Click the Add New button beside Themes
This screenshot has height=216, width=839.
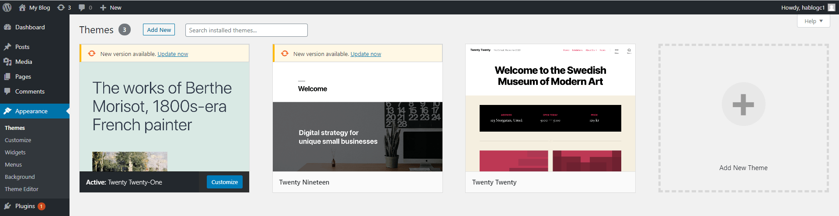pos(159,30)
